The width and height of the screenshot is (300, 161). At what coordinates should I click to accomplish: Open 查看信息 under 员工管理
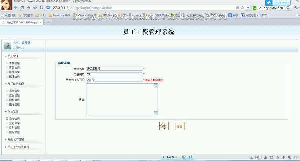click(x=14, y=68)
